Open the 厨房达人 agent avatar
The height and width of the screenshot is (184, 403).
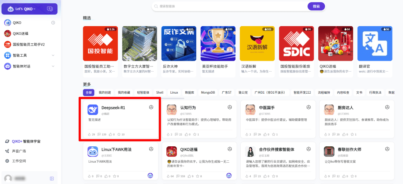point(329,109)
